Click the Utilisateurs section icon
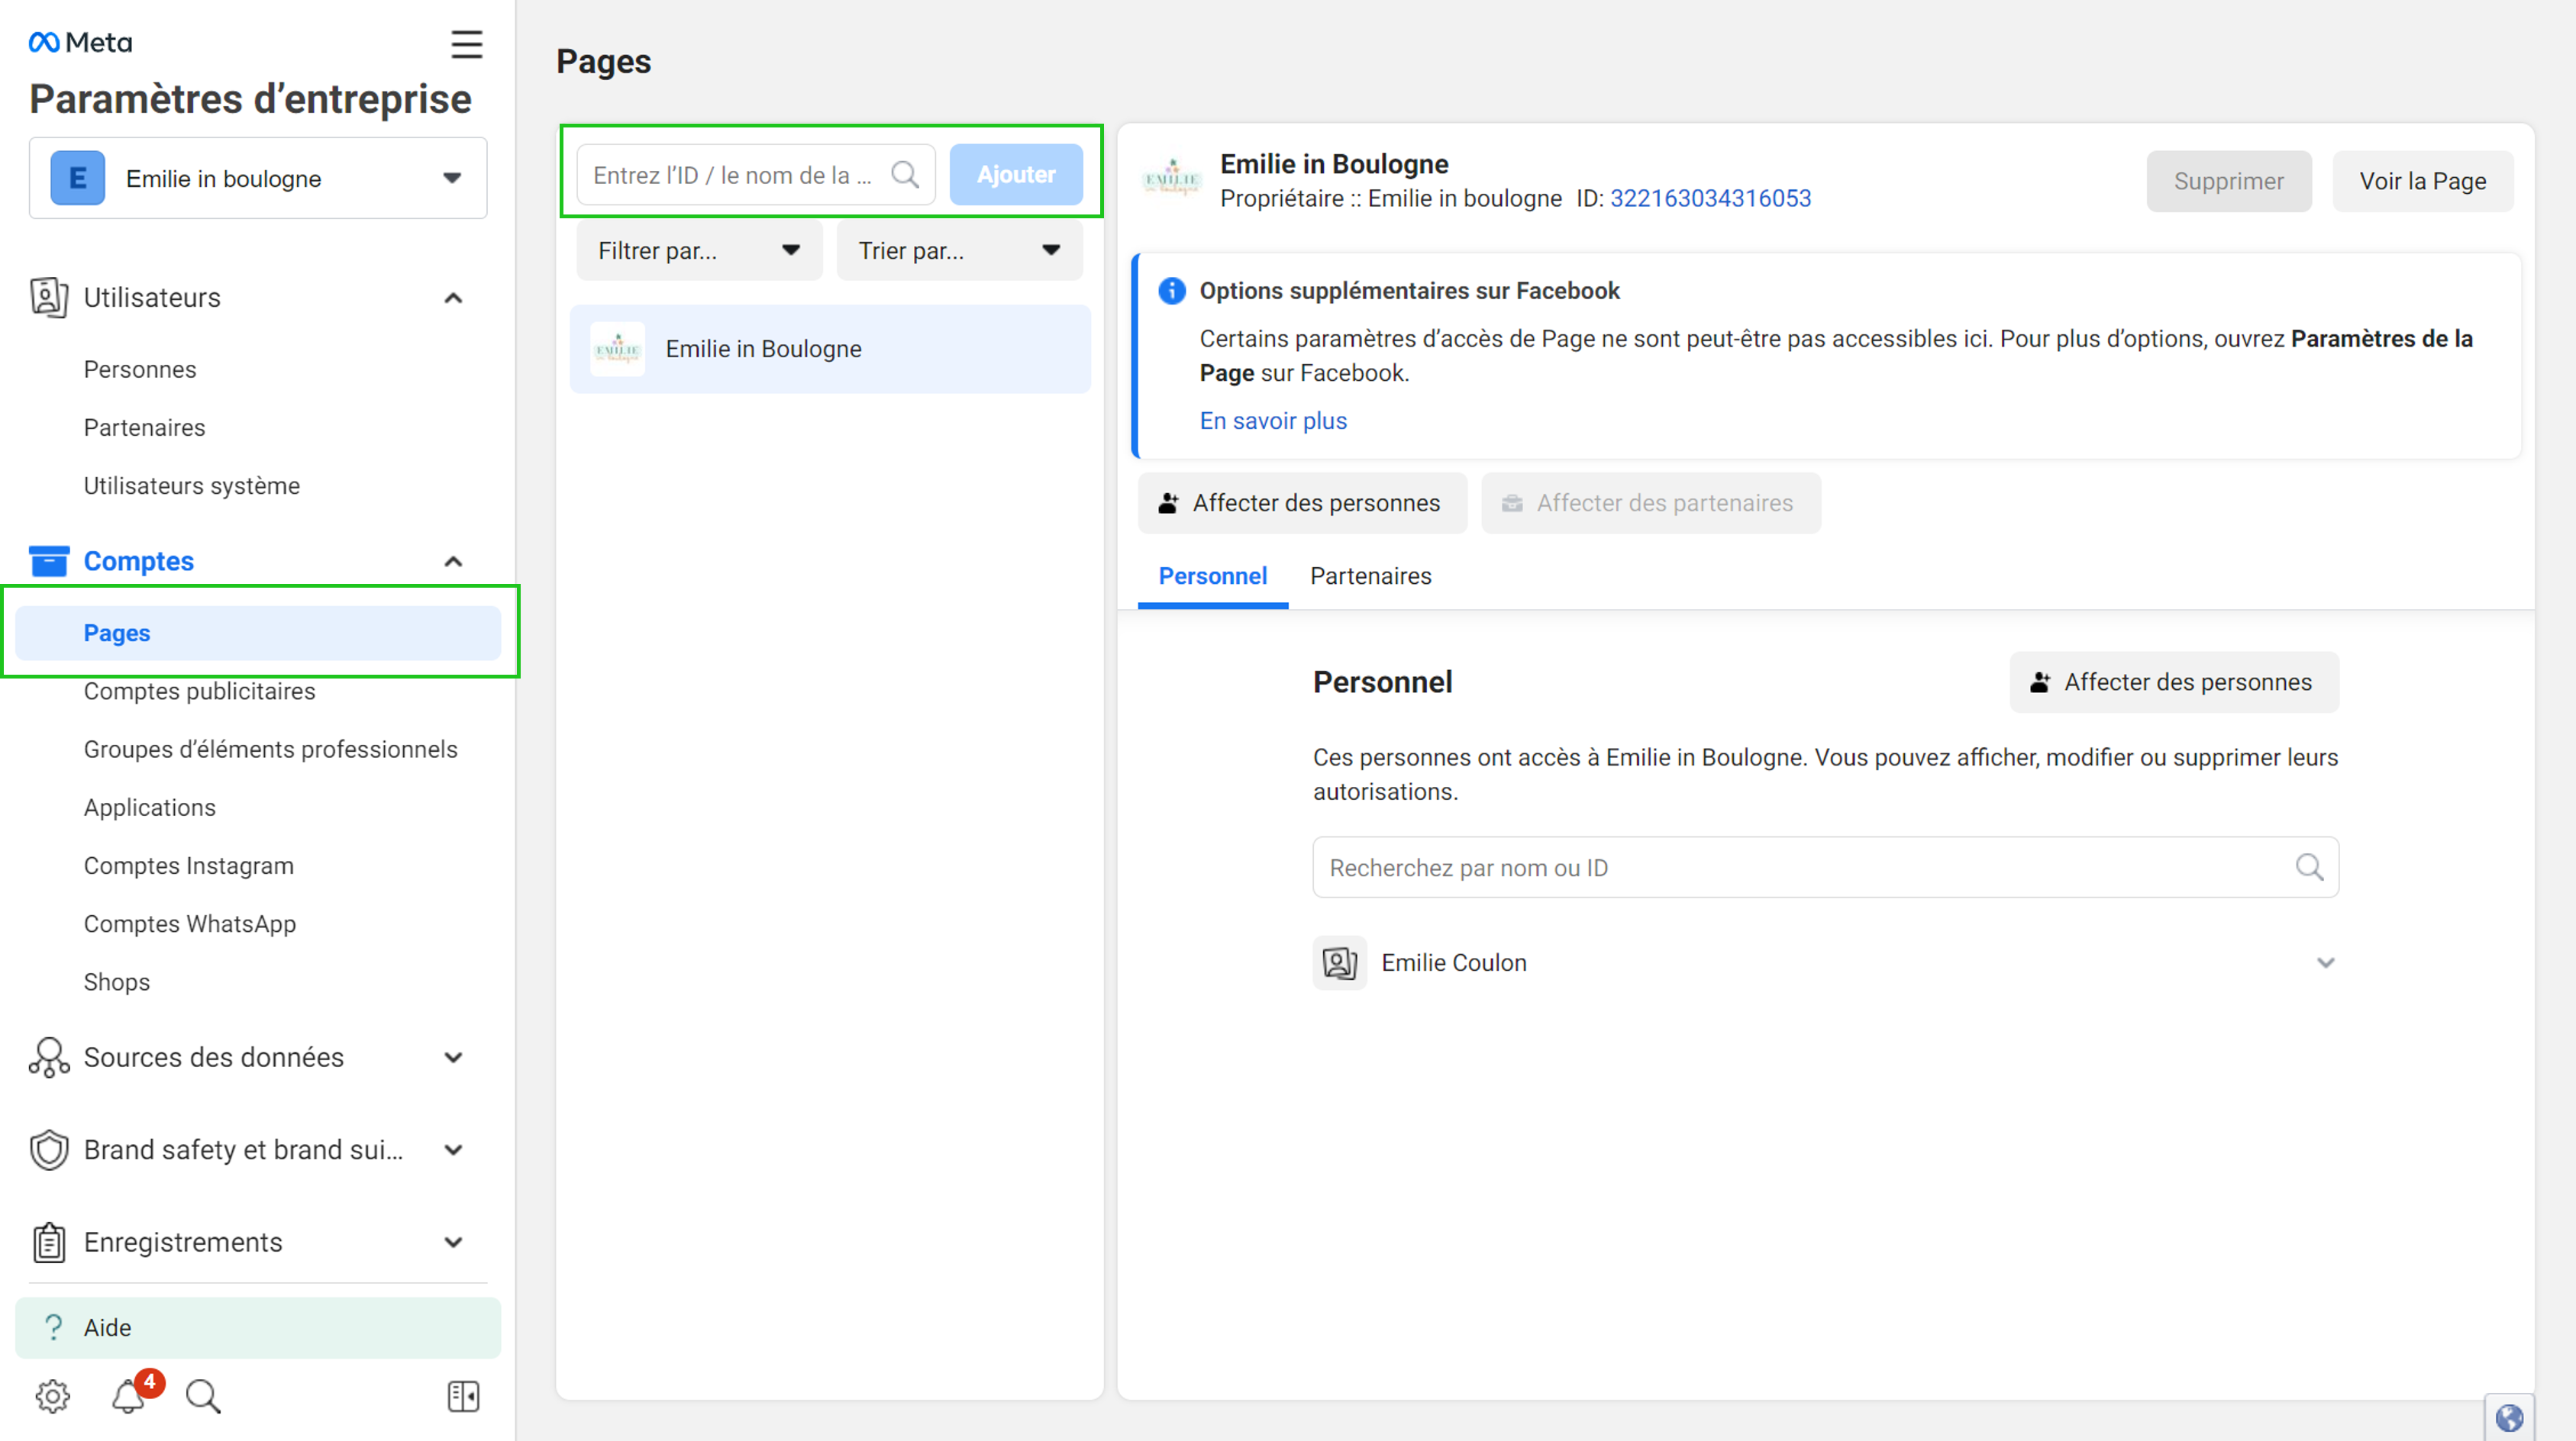This screenshot has height=1441, width=2576. [49, 297]
